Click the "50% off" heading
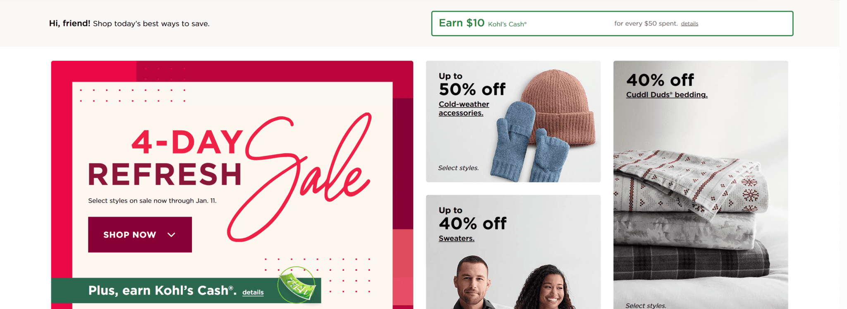This screenshot has height=309, width=847. pyautogui.click(x=472, y=90)
